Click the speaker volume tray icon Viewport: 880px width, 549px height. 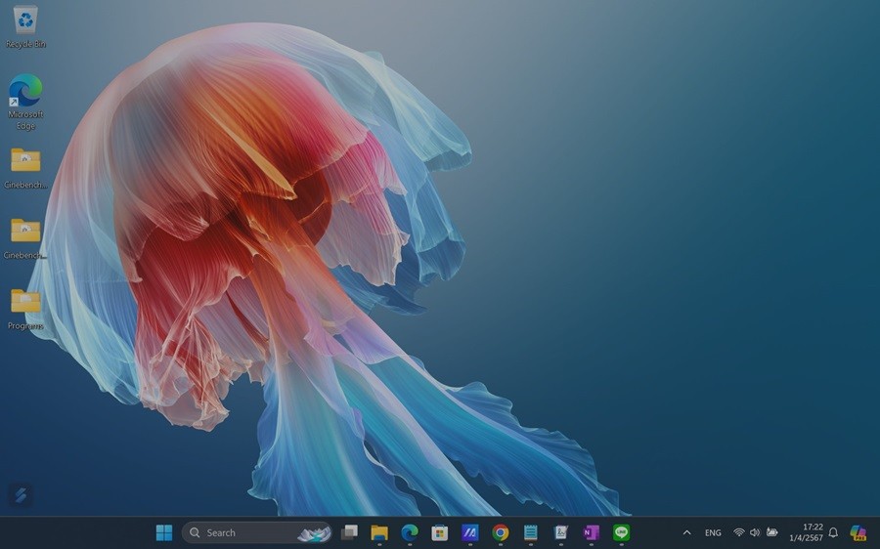click(x=755, y=532)
